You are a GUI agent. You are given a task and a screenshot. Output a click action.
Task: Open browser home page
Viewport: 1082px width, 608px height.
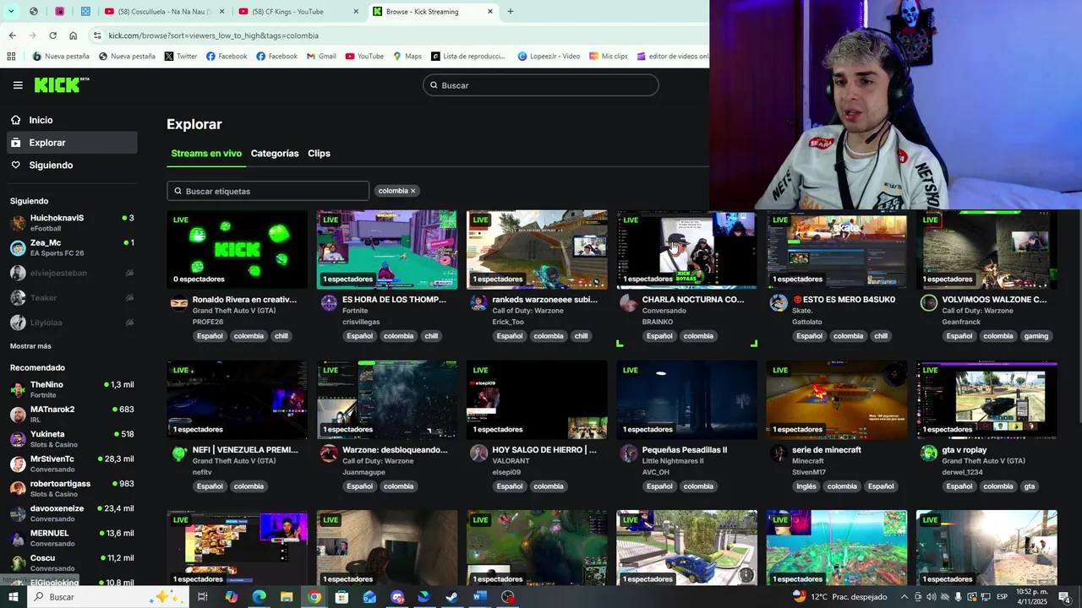[x=74, y=35]
